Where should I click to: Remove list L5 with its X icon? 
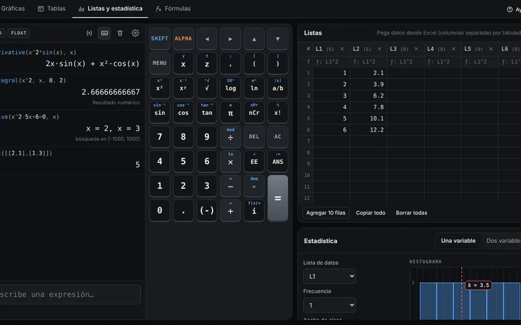coord(491,49)
